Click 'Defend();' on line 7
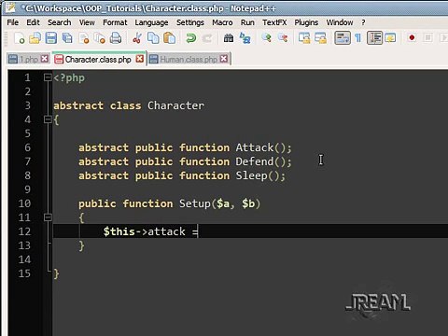 [x=264, y=161]
